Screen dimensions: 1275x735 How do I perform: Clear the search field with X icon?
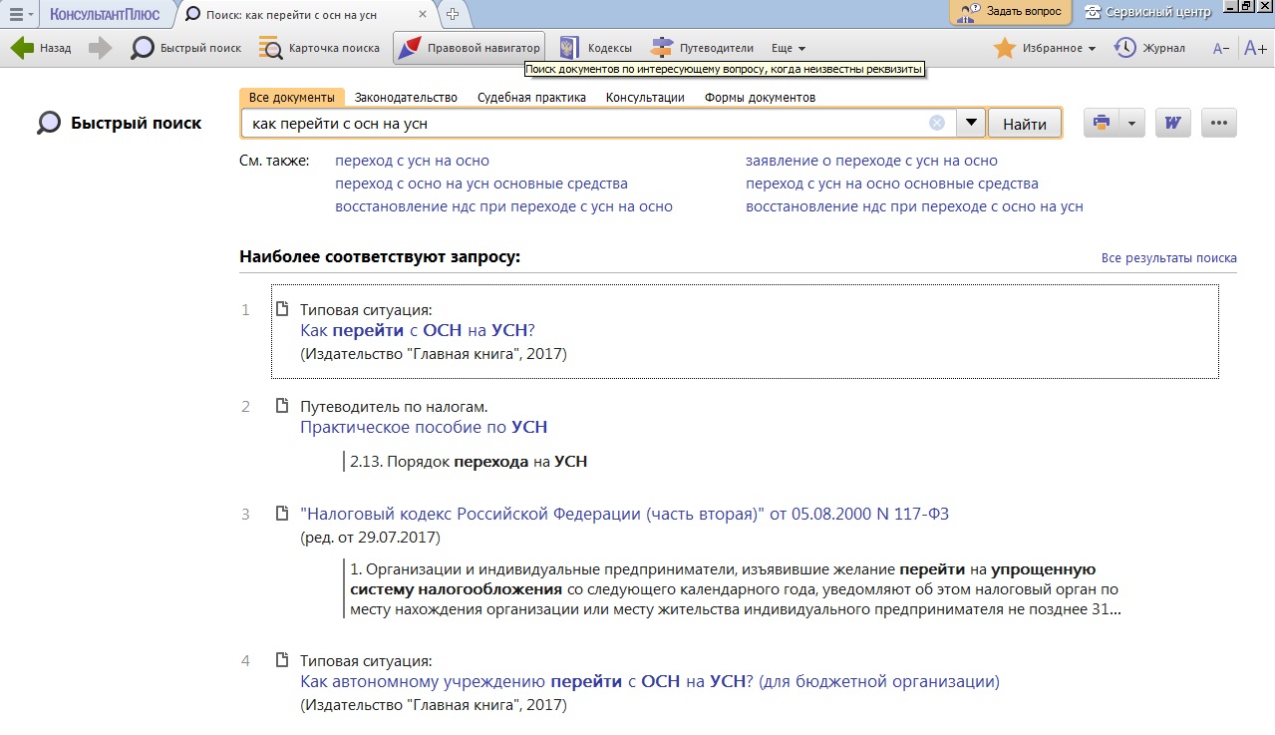click(x=937, y=123)
